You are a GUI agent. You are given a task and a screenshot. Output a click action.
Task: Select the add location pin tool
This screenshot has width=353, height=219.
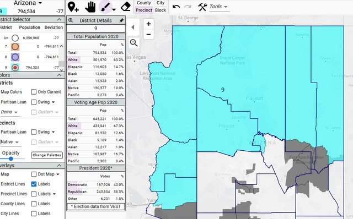click(73, 7)
